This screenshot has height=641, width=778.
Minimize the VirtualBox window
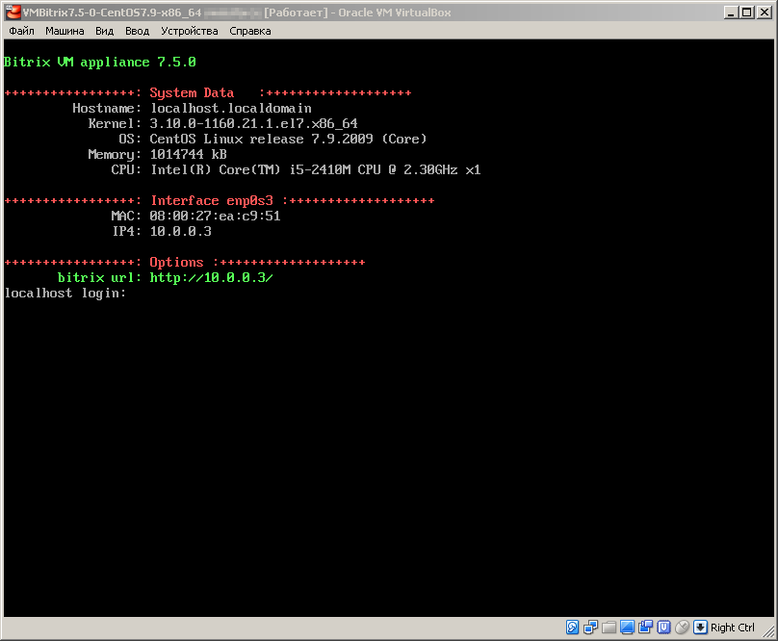[x=731, y=13]
